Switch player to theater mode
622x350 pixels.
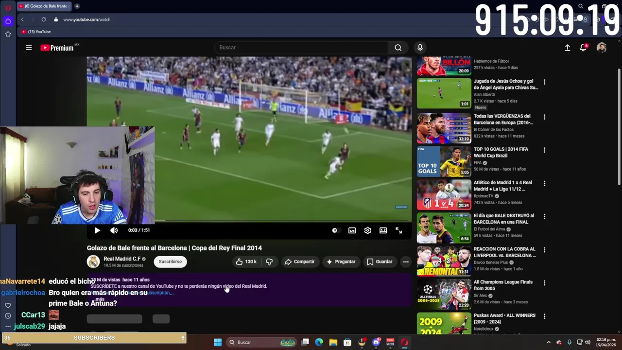tap(383, 230)
